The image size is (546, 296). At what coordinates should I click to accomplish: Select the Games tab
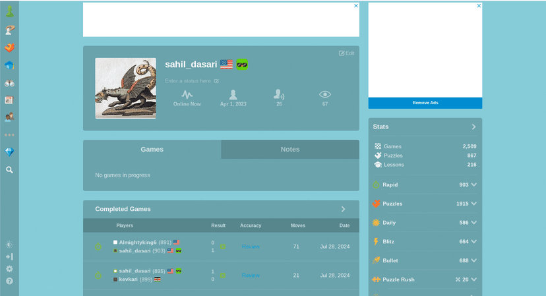pyautogui.click(x=152, y=150)
